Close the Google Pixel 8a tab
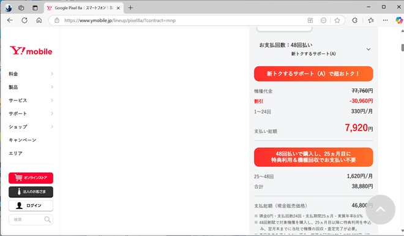404x236 pixels. [x=118, y=8]
